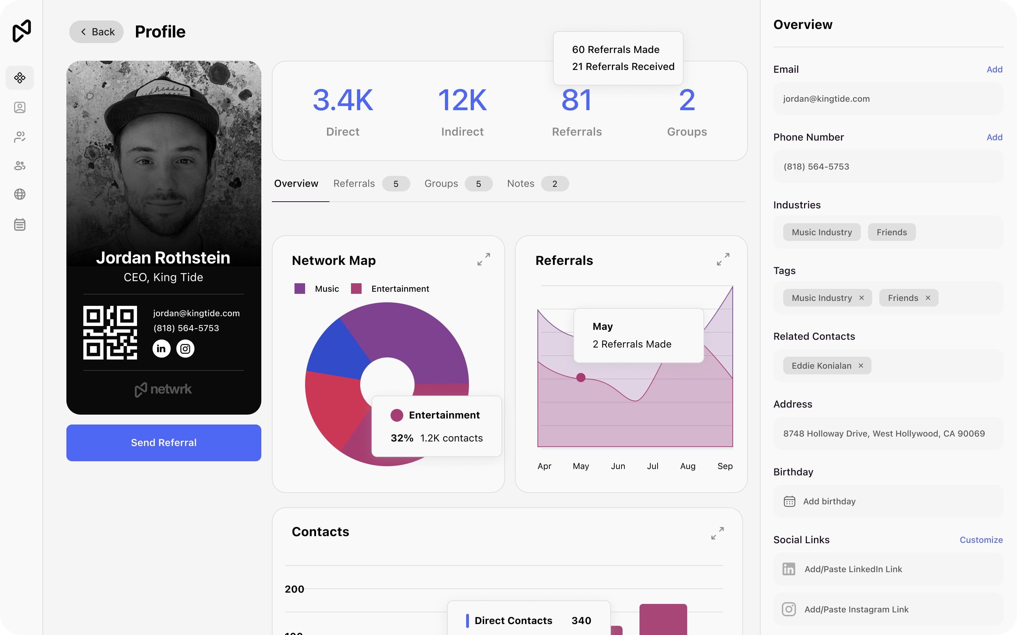This screenshot has width=1017, height=635.
Task: Go back using the Back button
Action: (96, 32)
